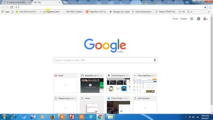213x120 pixels.
Task: Open the Friend Finder tile
Action: [x=118, y=105]
